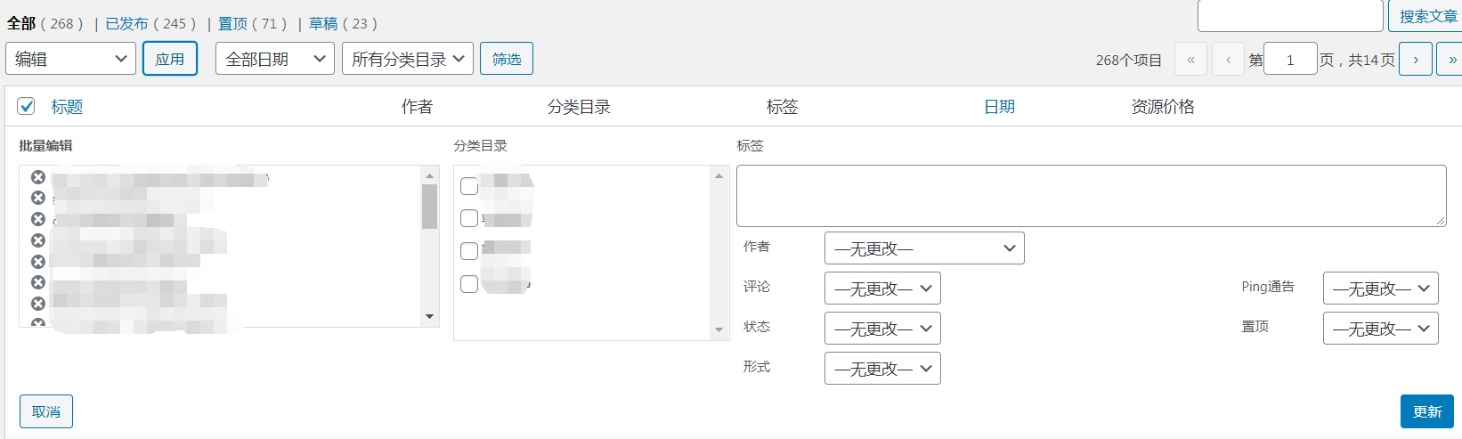This screenshot has height=439, width=1462.
Task: Click the 筛选 filter button
Action: 507,59
